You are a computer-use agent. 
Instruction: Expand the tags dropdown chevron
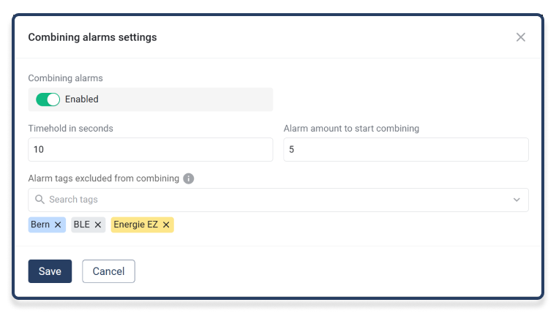tap(516, 200)
